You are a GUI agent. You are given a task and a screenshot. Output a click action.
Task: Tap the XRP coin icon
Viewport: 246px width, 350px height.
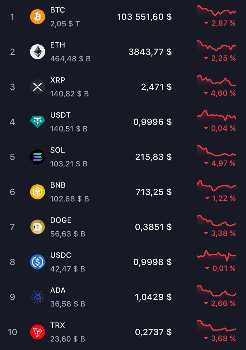pos(37,87)
